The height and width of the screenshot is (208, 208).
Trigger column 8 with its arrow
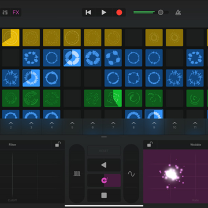pos(133,125)
